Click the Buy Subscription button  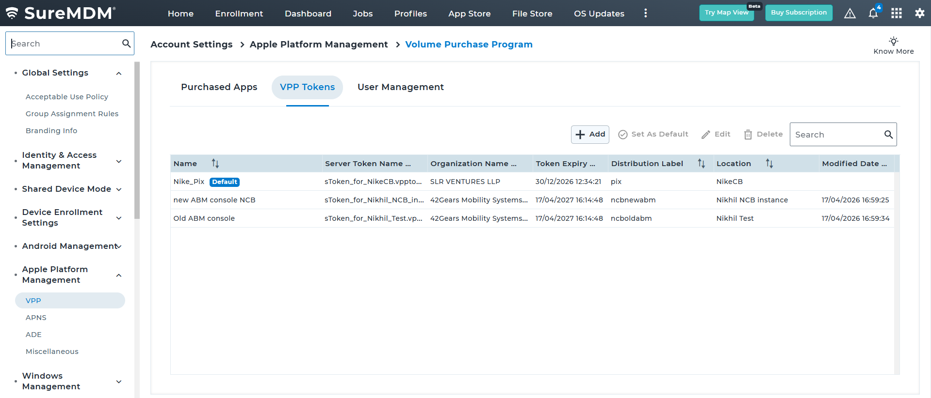799,13
